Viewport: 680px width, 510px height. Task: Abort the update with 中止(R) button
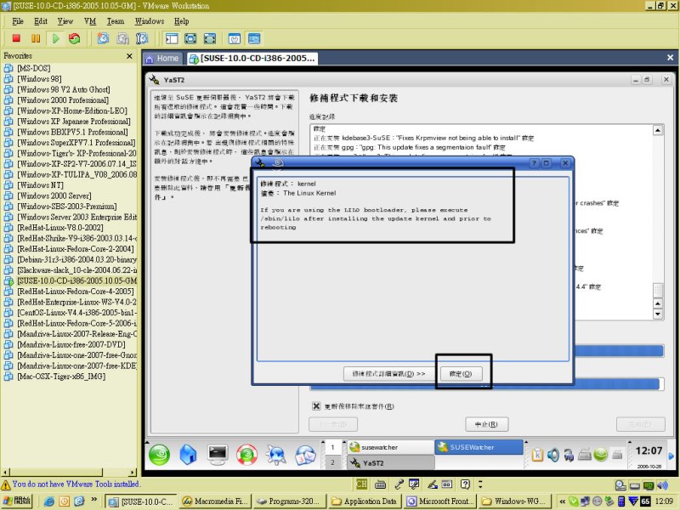tap(486, 424)
